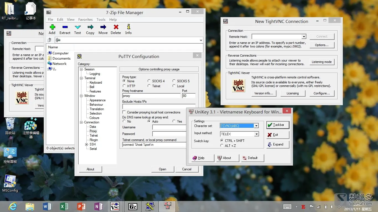Switch to 7-Zip in the taskbar
Image resolution: width=378 pixels, height=212 pixels.
[x=133, y=206]
